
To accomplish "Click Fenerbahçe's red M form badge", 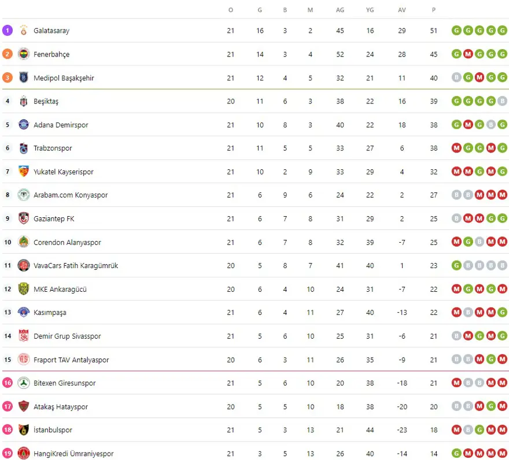I will click(x=467, y=54).
